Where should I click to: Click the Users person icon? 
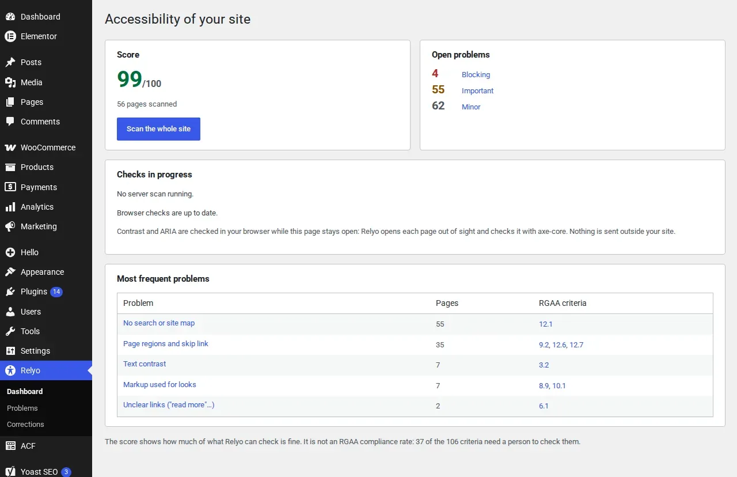click(10, 312)
